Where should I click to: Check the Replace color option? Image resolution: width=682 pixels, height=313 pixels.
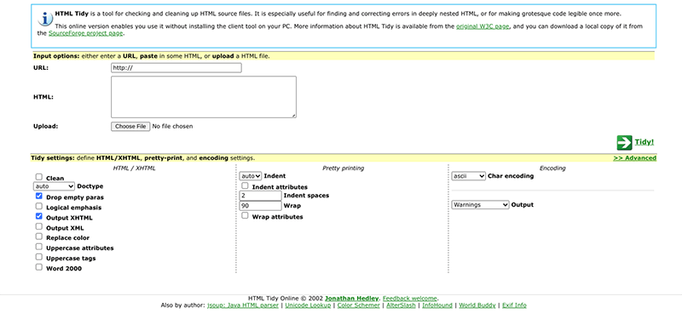coord(39,236)
